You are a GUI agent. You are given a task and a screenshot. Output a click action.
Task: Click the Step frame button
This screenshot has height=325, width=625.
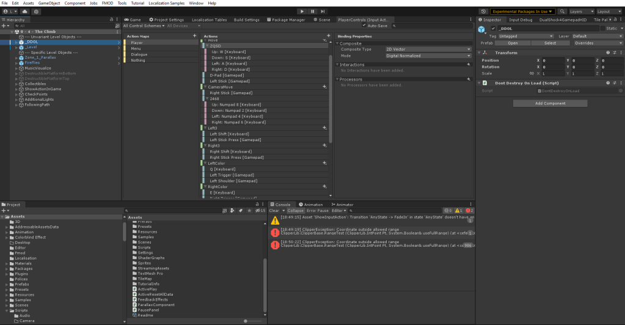(324, 11)
